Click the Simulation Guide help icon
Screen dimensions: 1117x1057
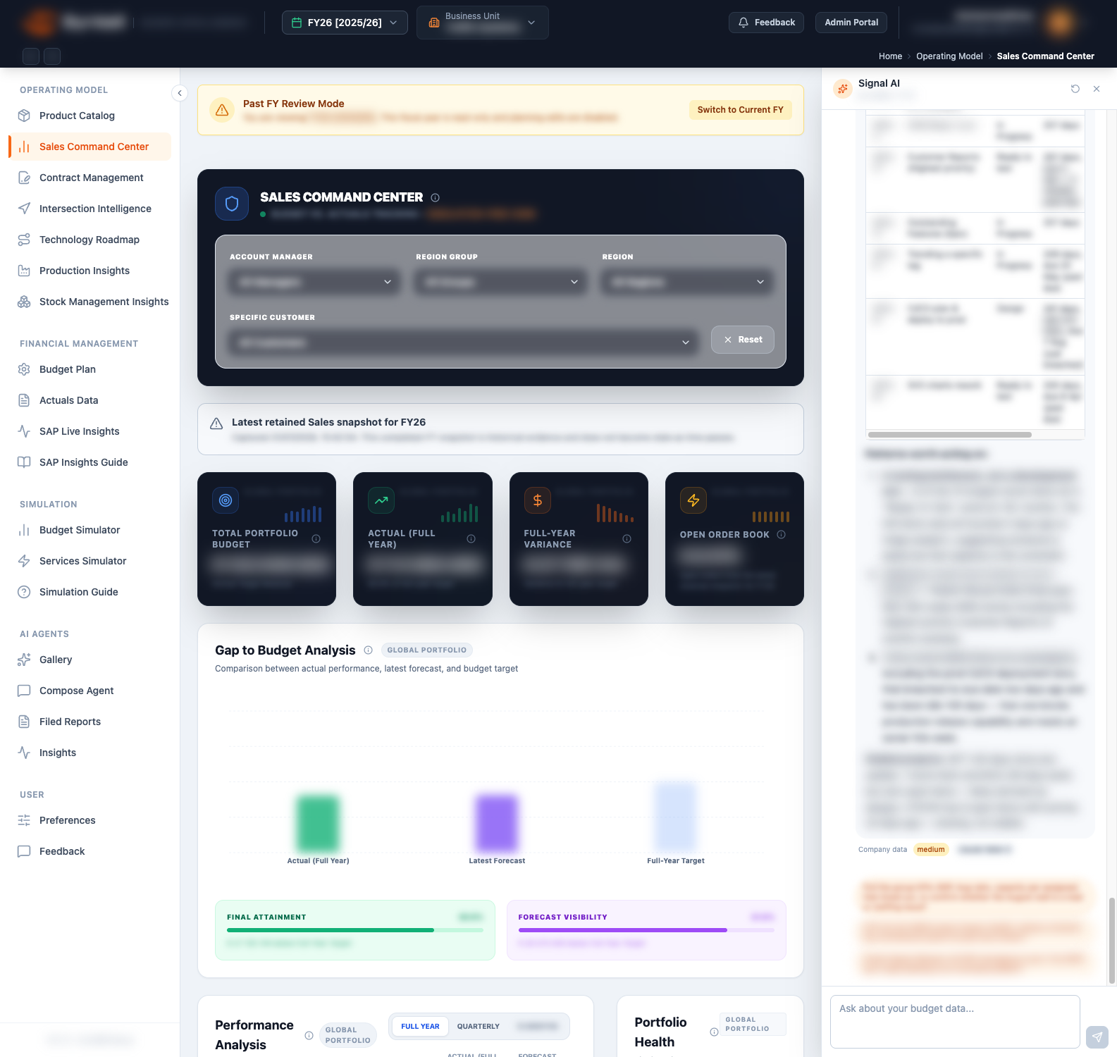point(24,592)
